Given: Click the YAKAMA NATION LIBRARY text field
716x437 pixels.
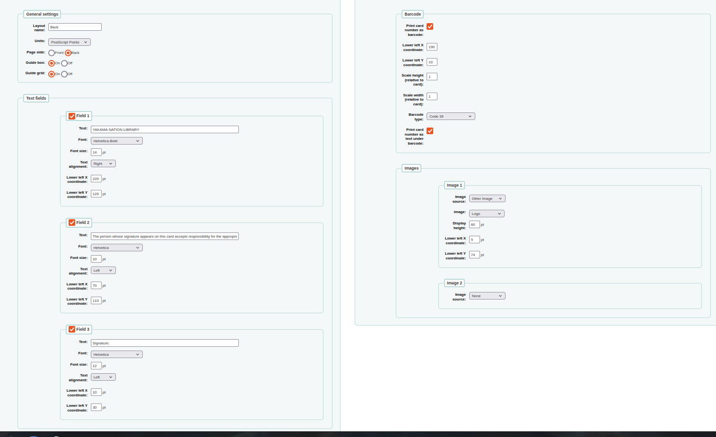Looking at the screenshot, I should [165, 130].
